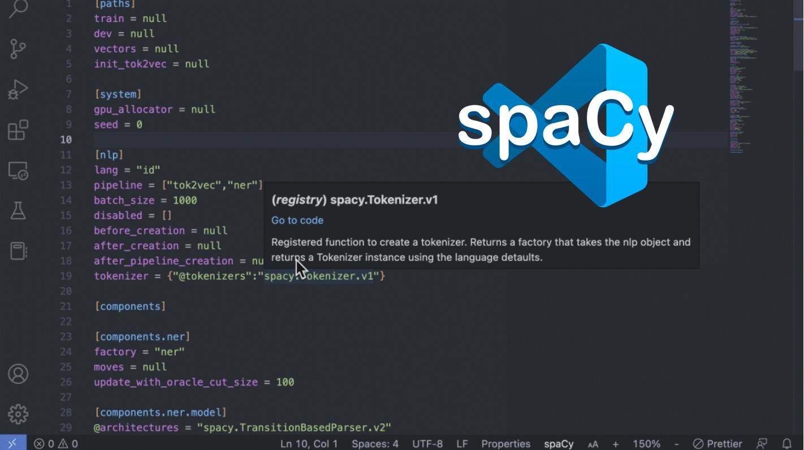Screen dimensions: 804x450
Task: Click the spaCy status bar item
Action: point(559,444)
